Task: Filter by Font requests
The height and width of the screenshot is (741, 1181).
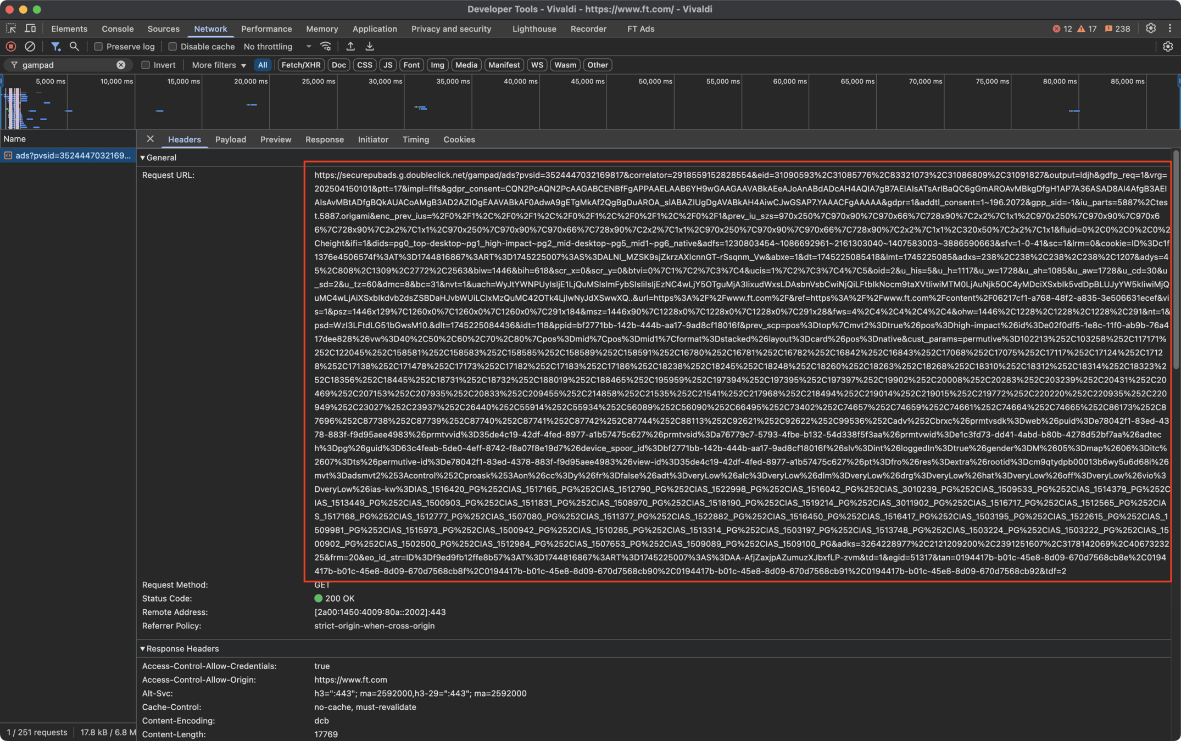Action: tap(411, 65)
